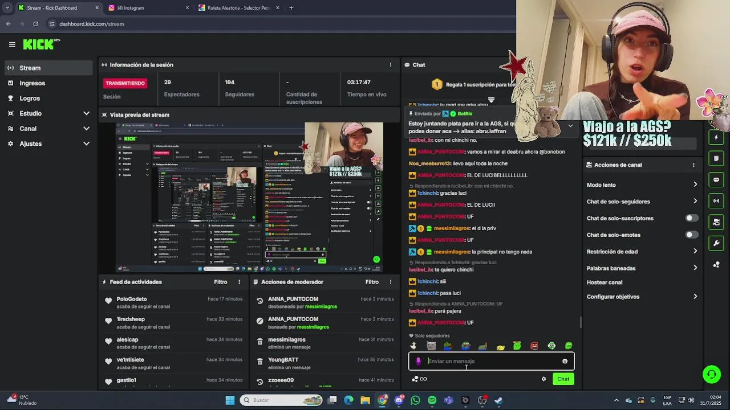Open Steam from the taskbar
This screenshot has width=730, height=410.
[498, 400]
